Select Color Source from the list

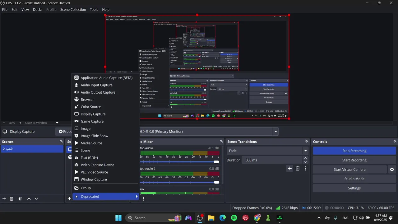click(106, 107)
